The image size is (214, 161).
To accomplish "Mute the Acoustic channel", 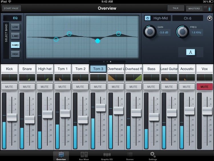I will coord(187,87).
